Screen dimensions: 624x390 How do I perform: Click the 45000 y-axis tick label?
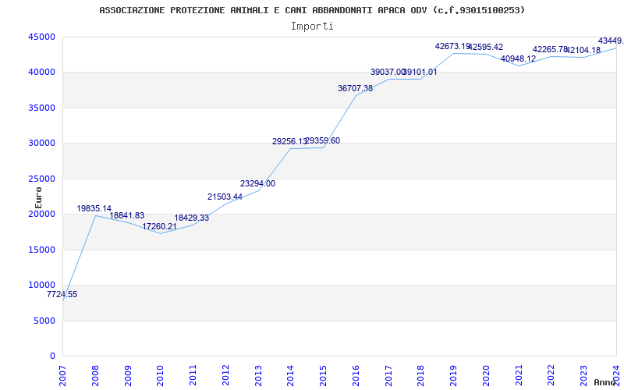point(41,37)
